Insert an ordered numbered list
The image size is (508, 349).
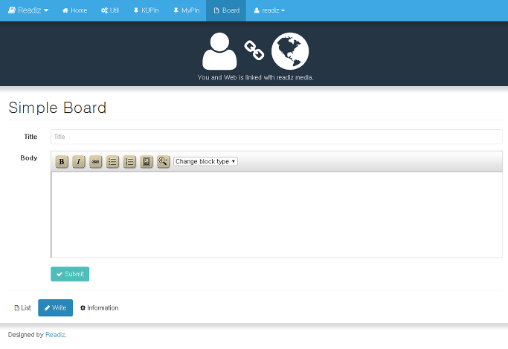129,161
